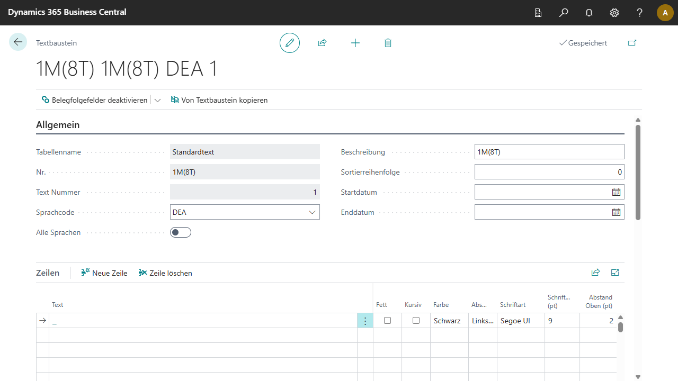Click the share icon in header
This screenshot has height=381, width=678.
tap(322, 43)
